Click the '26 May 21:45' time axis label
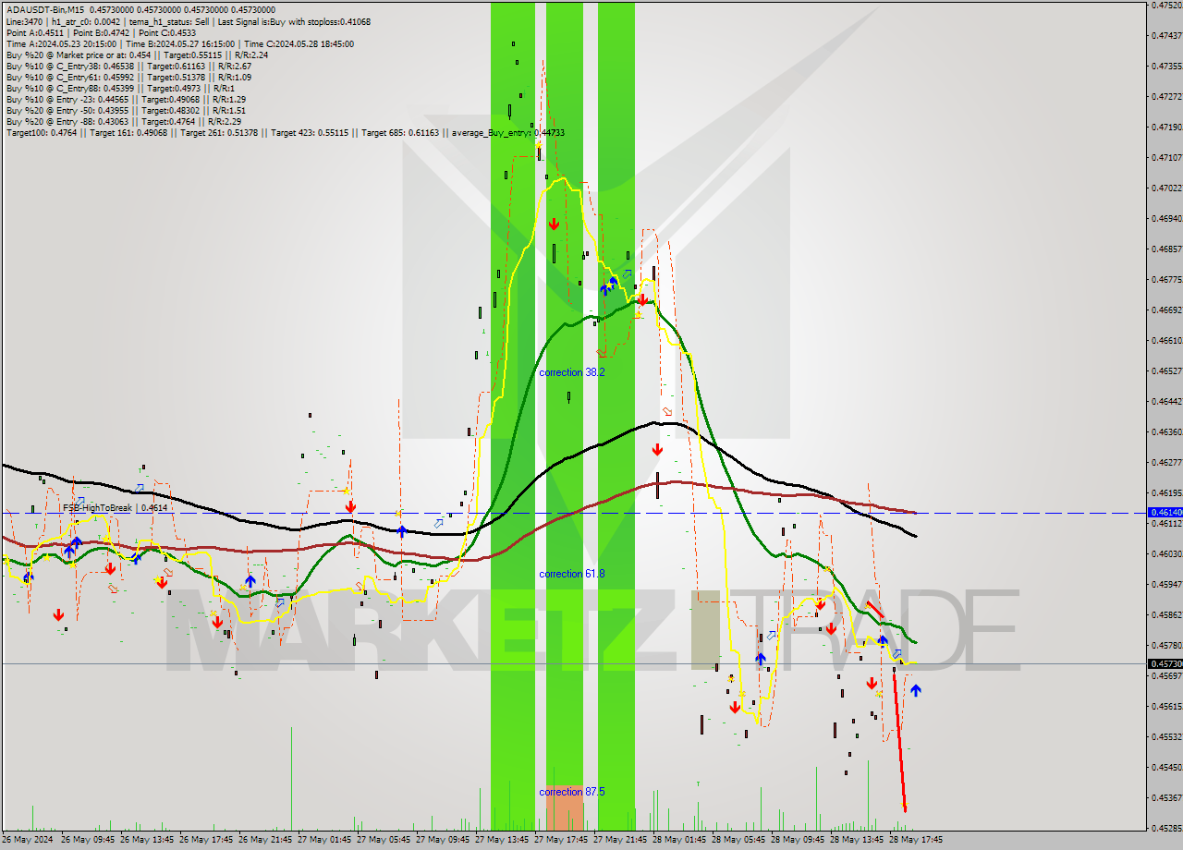 point(266,840)
